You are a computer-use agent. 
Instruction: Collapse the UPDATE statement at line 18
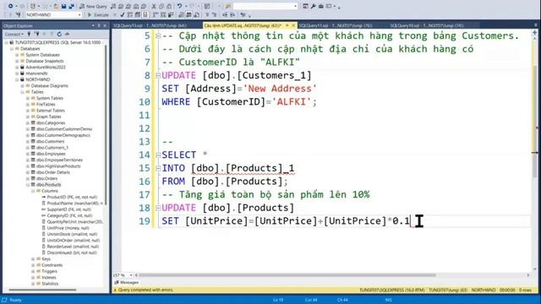point(158,209)
